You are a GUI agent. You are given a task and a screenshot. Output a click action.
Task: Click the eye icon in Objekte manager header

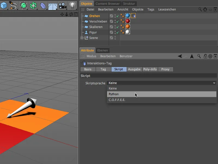coord(210,10)
